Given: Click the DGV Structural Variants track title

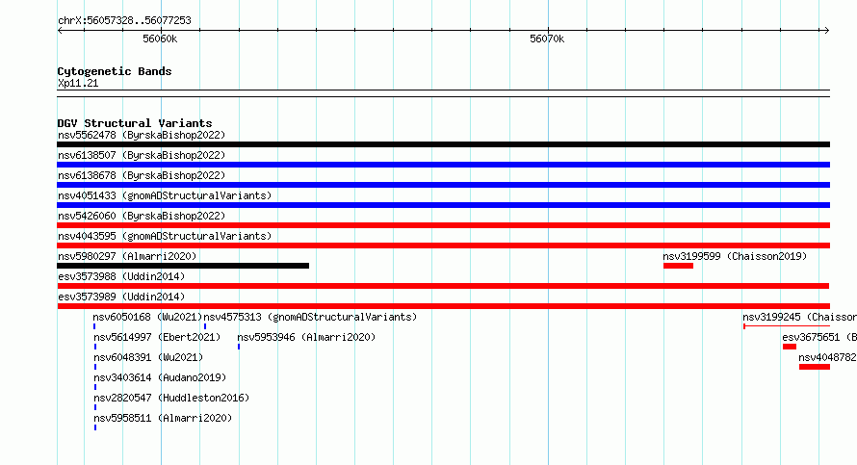Looking at the screenshot, I should (x=135, y=123).
